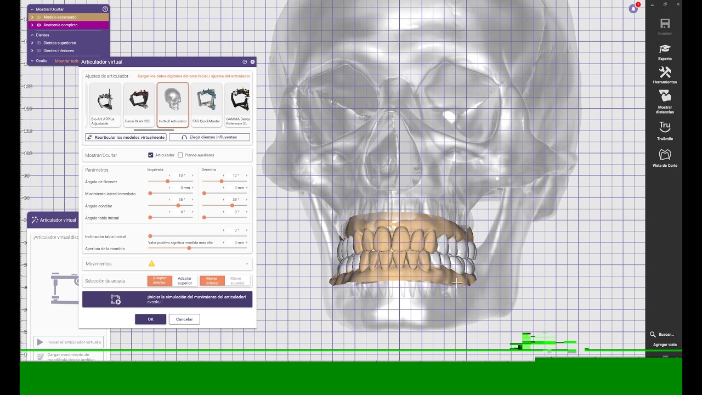Close the Articulador virtual dialog
Image resolution: width=702 pixels, height=395 pixels.
pyautogui.click(x=252, y=62)
